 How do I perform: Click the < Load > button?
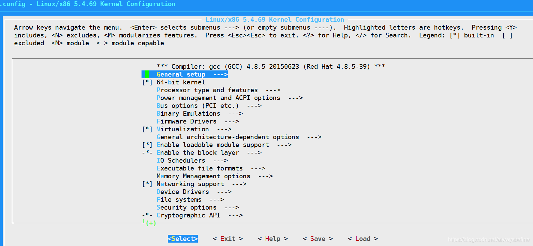(363, 239)
